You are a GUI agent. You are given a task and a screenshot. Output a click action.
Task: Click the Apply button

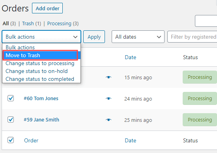click(94, 37)
